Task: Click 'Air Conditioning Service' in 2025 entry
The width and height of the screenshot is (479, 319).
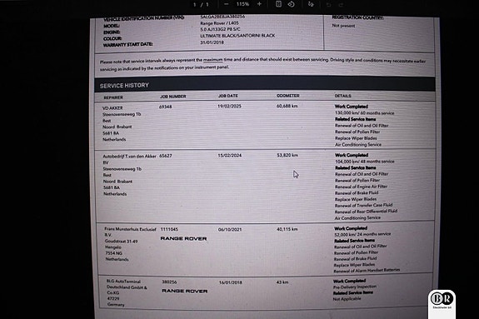Action: click(x=358, y=145)
